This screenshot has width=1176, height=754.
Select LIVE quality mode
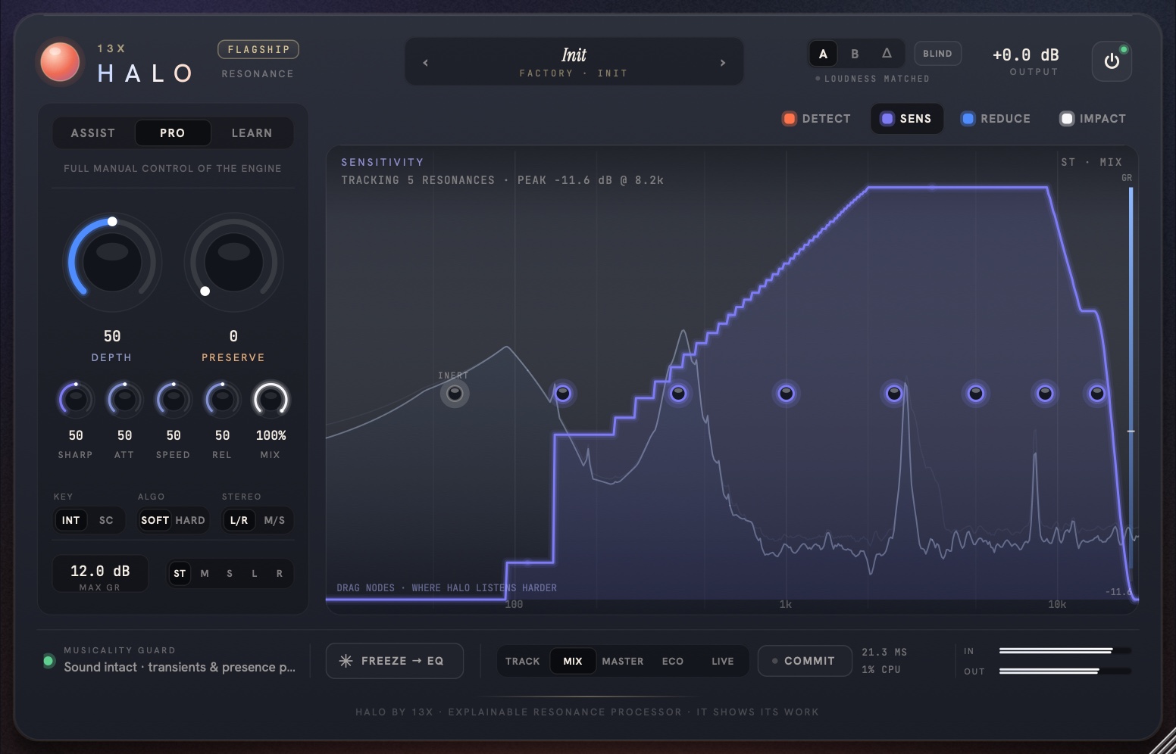pyautogui.click(x=723, y=661)
